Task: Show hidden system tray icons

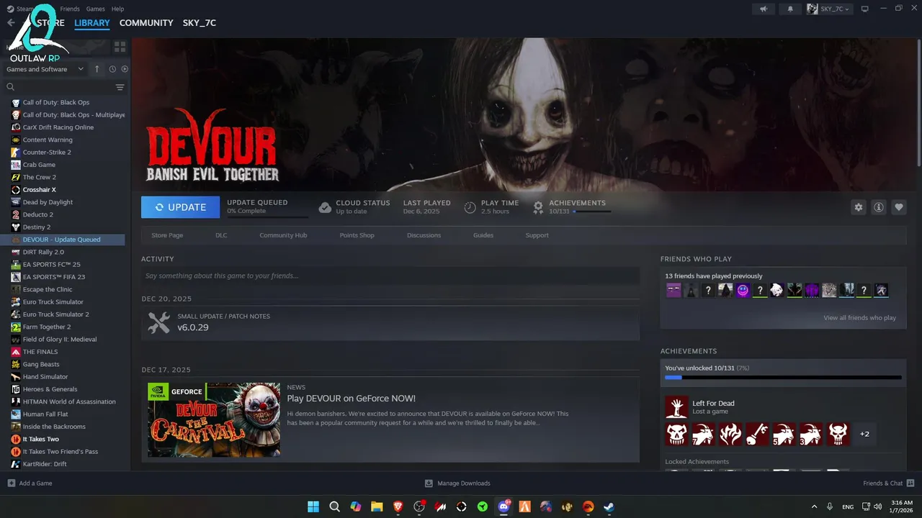Action: point(814,506)
